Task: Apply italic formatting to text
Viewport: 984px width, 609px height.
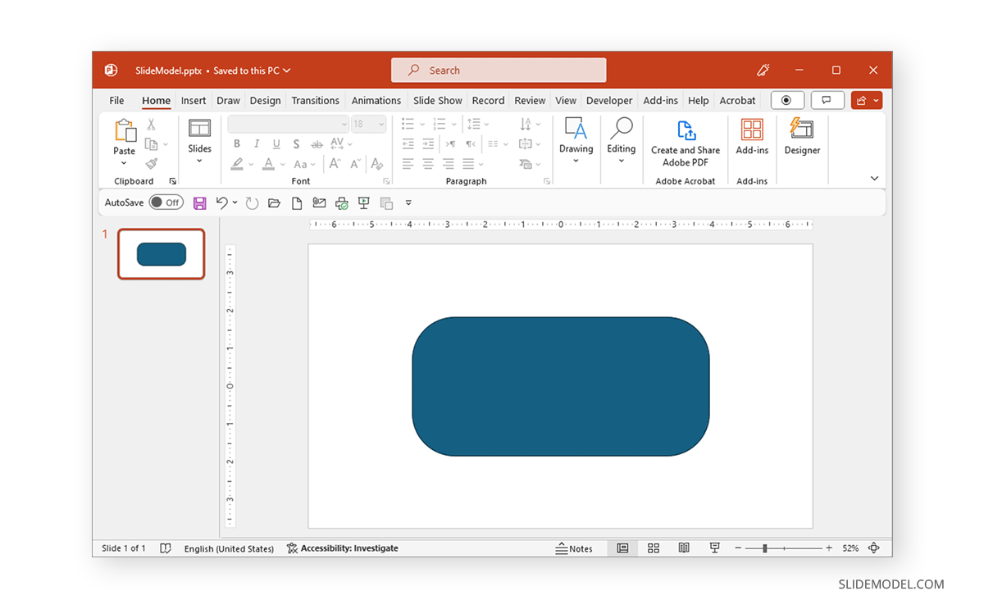Action: (x=257, y=144)
